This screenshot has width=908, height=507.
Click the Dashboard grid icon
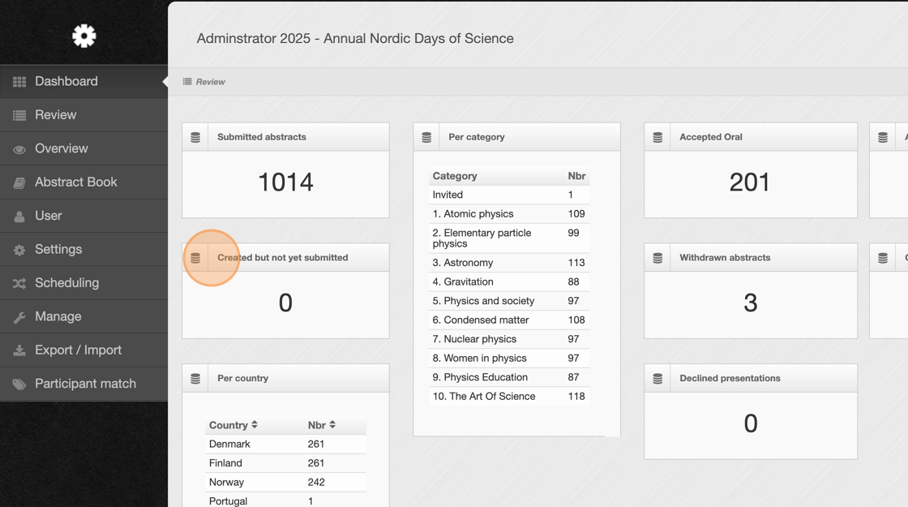19,82
